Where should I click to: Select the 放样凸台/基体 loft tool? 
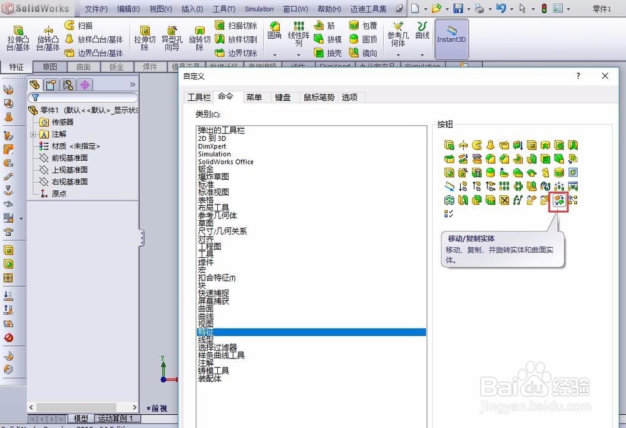[95, 39]
